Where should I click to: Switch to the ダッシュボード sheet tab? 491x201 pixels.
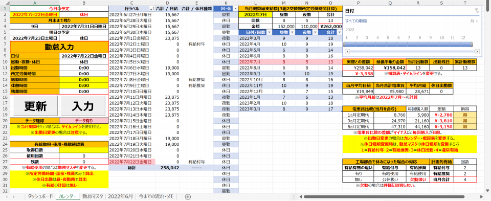(40, 196)
